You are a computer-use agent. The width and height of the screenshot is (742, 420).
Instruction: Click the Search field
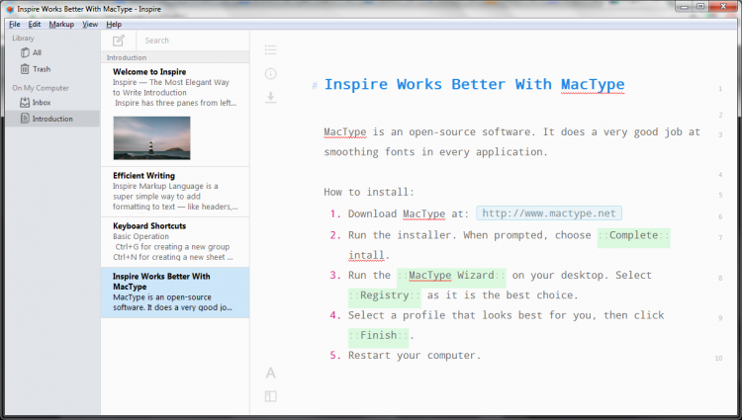click(193, 41)
